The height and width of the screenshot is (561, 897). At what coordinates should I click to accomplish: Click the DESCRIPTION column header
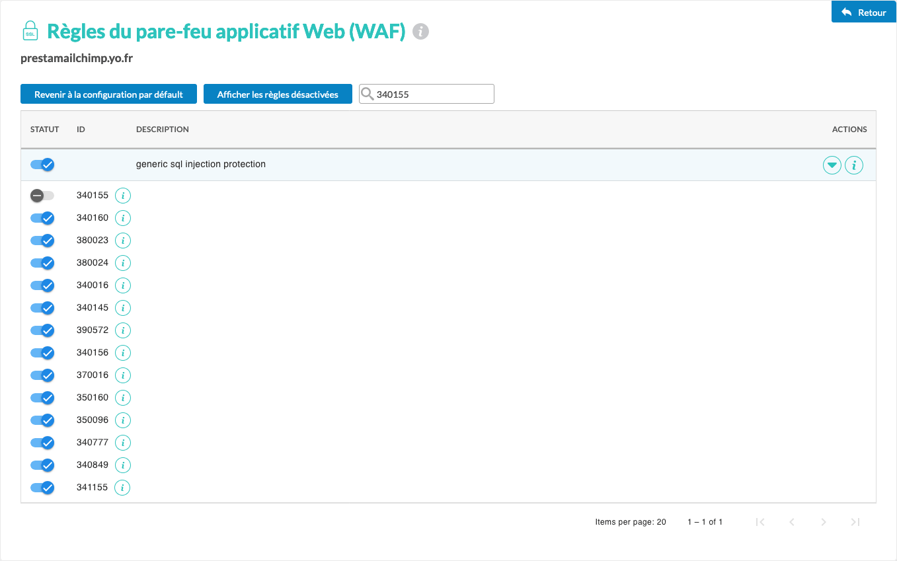pos(163,130)
